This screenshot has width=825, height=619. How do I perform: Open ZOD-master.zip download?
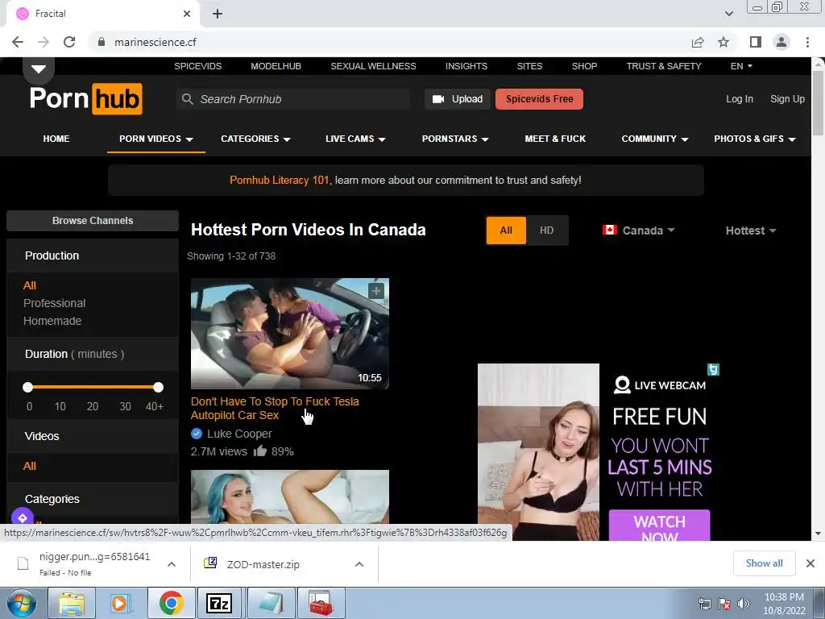tap(263, 564)
